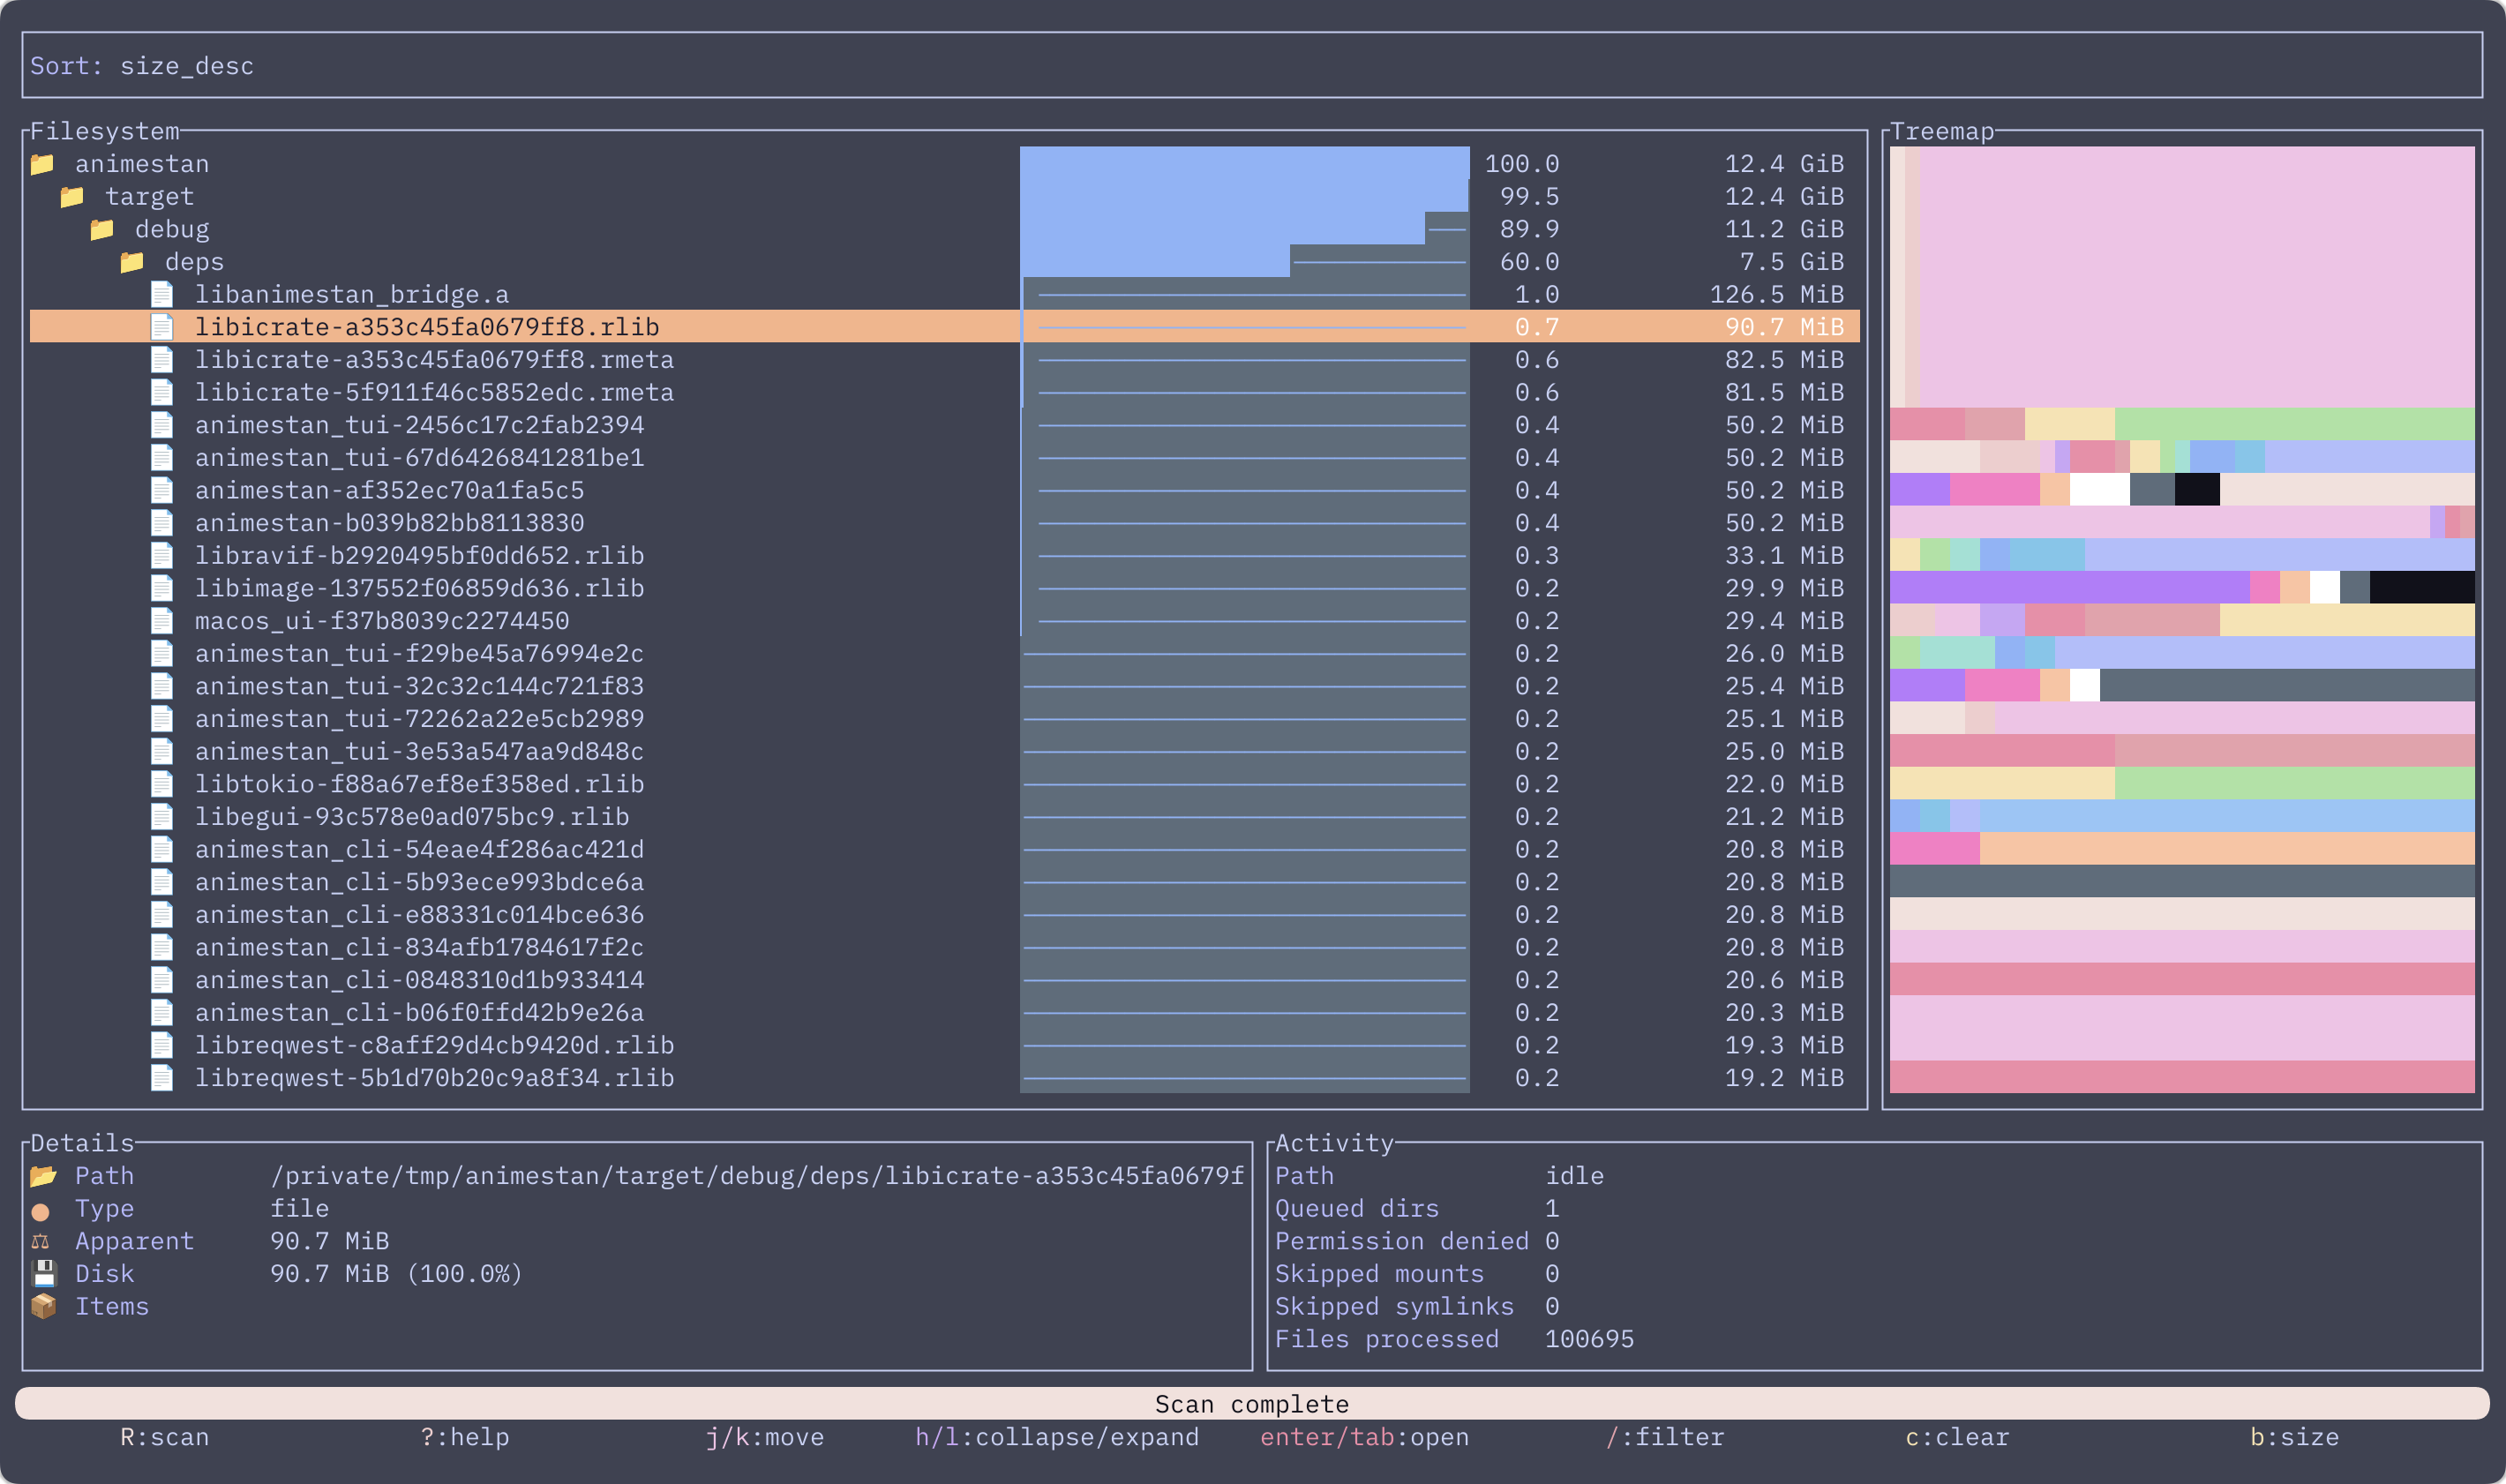This screenshot has width=2506, height=1484.
Task: Click the enter/tab:open hint
Action: pos(1365,1438)
